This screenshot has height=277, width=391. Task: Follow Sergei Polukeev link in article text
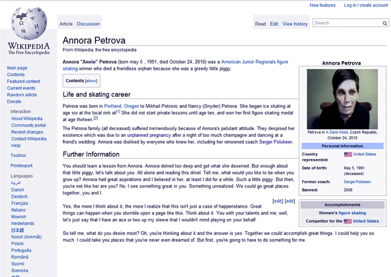coord(276,142)
